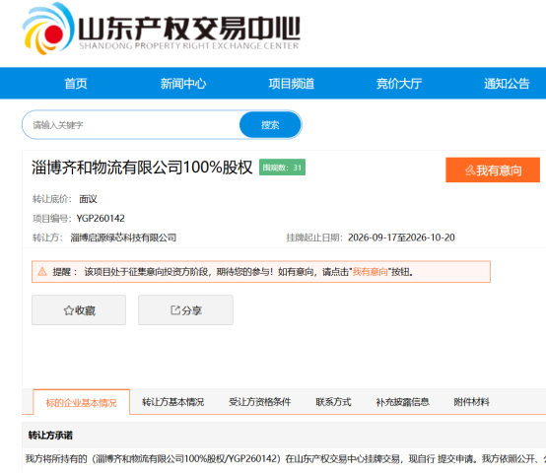Viewport: 546px width, 475px height.
Task: Click transferor name 淄博启源绿芯科技有限公司
Action: [x=123, y=237]
